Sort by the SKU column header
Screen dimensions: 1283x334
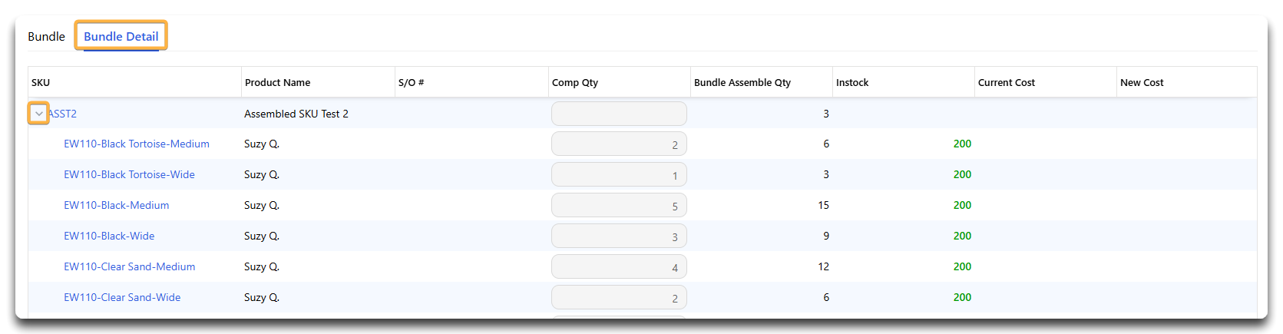41,82
